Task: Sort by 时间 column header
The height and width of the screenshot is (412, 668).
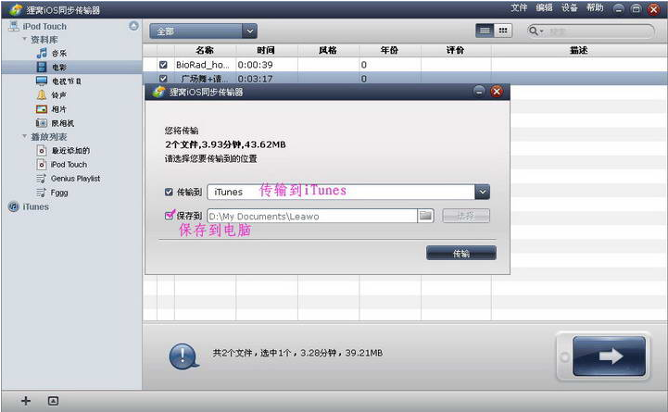Action: [266, 50]
